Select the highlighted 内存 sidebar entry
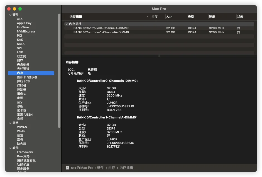Screen dimensions: 262x177 click(31, 73)
